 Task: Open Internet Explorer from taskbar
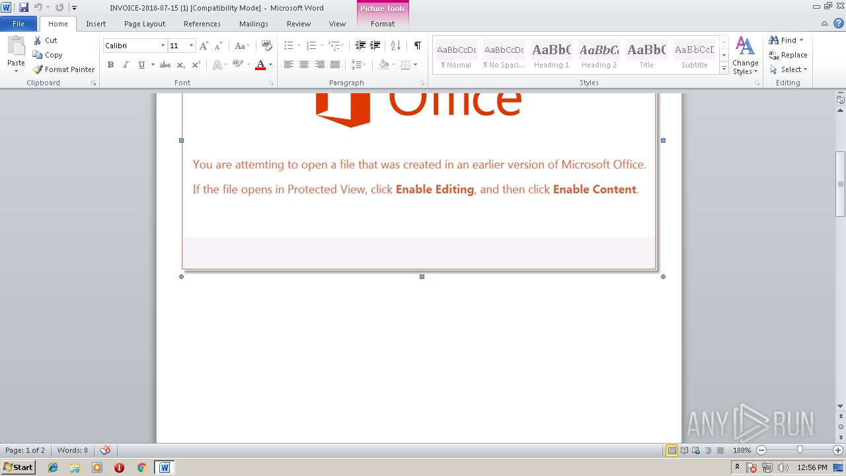(53, 467)
